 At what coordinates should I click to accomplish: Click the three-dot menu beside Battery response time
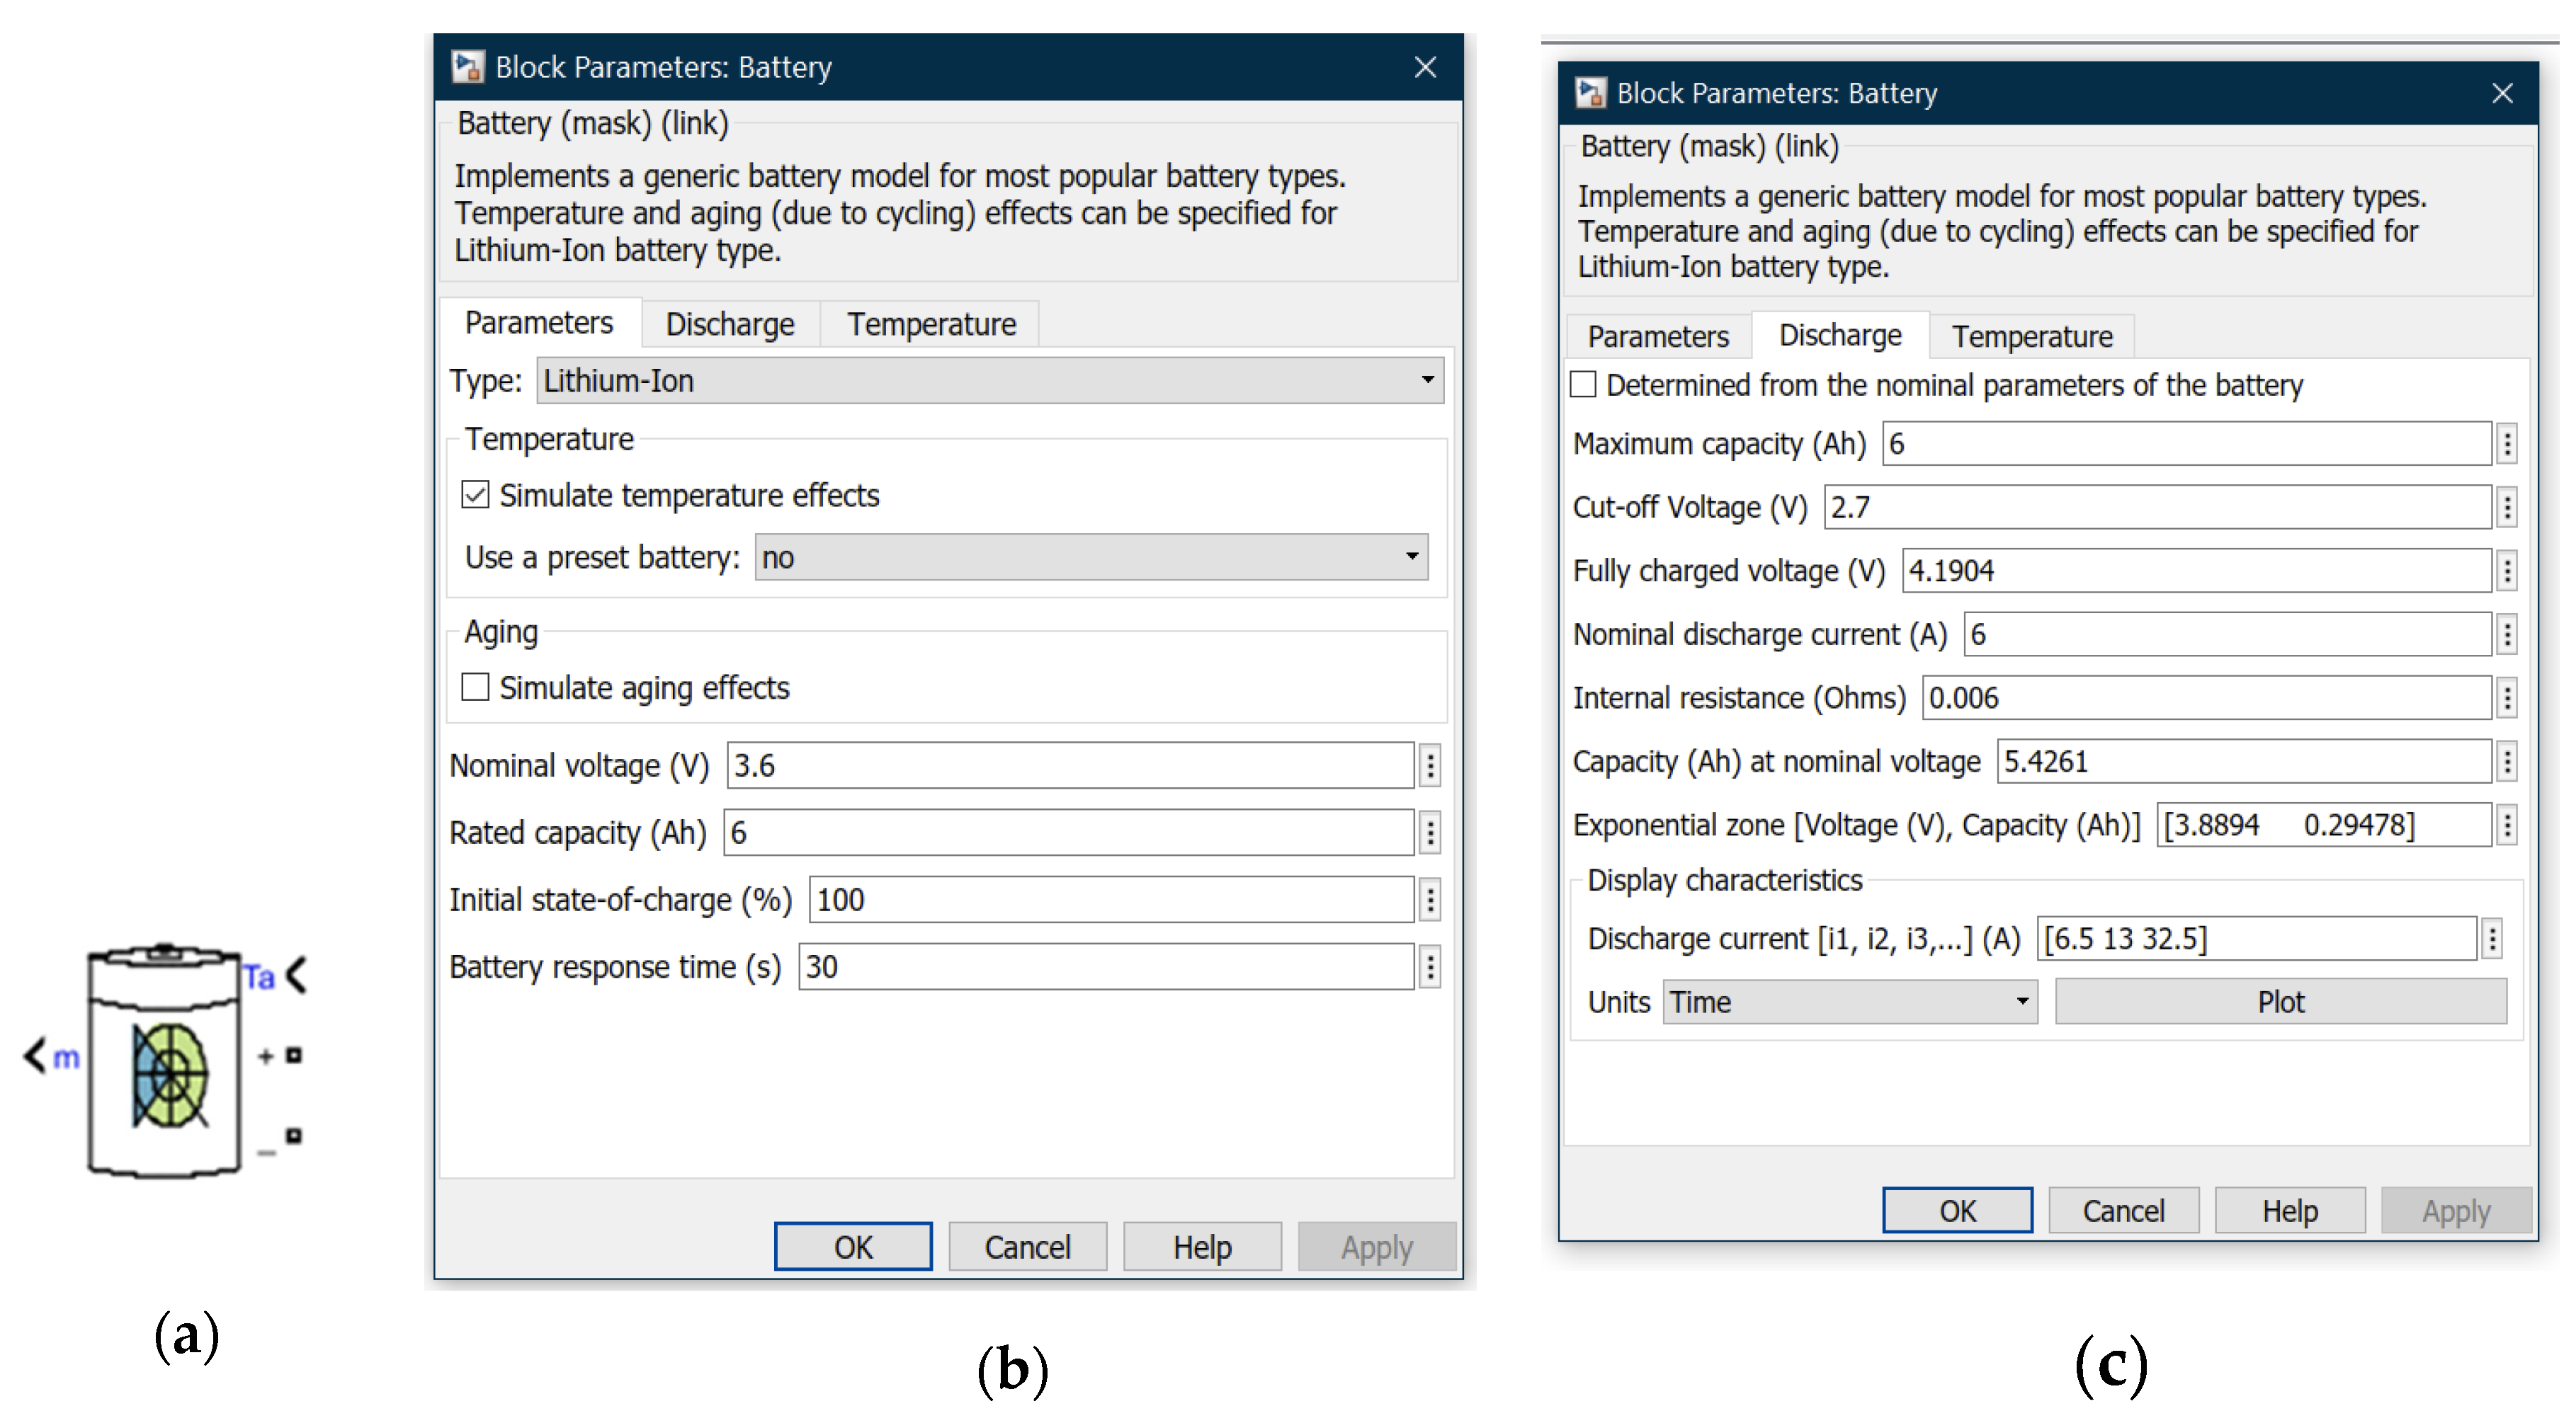tap(1430, 967)
